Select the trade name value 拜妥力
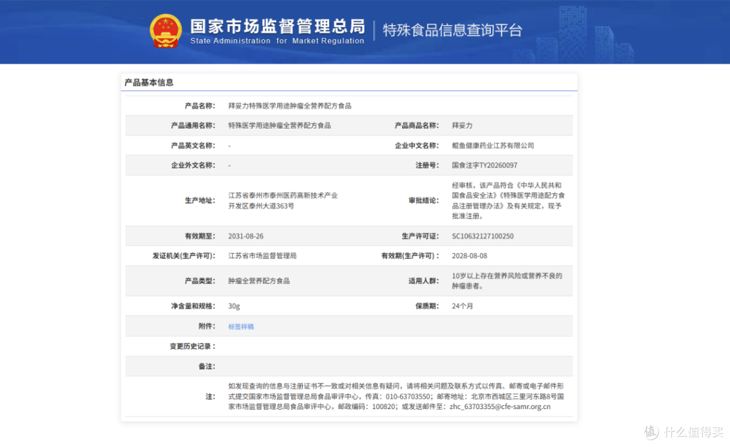 [x=462, y=125]
